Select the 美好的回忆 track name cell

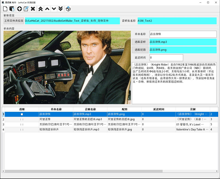[56, 125]
